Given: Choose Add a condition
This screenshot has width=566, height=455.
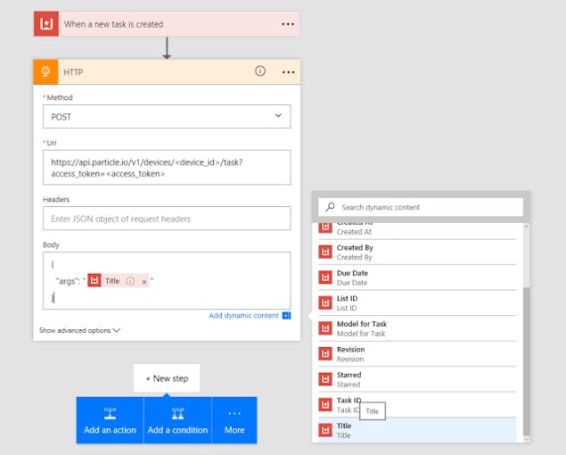Looking at the screenshot, I should tap(177, 420).
